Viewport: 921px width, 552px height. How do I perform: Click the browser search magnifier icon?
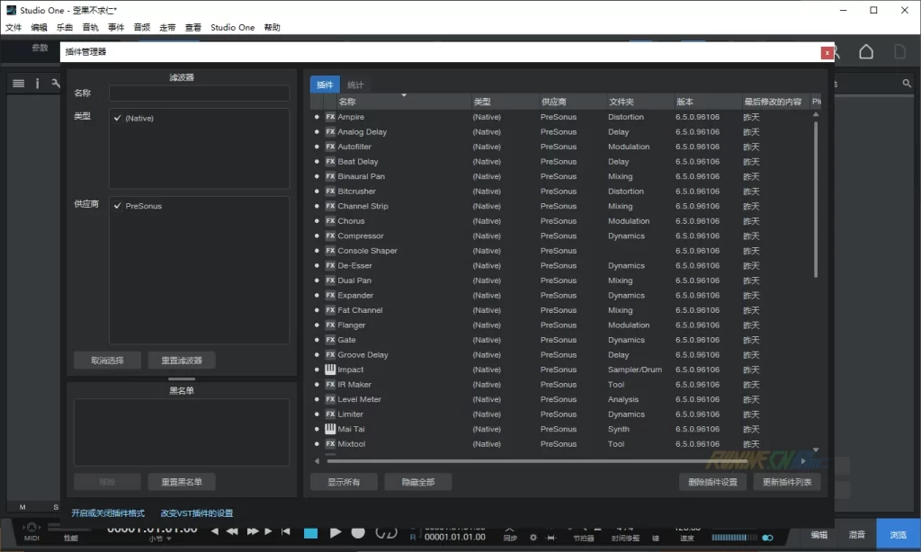pyautogui.click(x=907, y=84)
